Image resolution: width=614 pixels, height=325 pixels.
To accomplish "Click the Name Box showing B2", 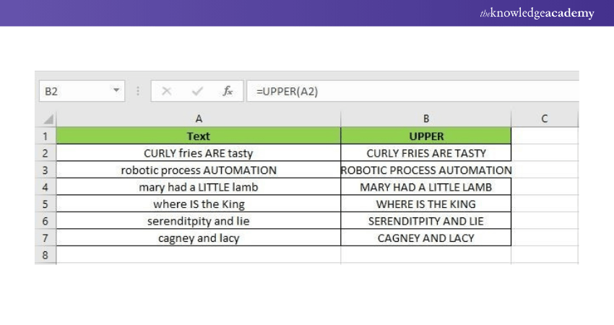I will point(72,91).
